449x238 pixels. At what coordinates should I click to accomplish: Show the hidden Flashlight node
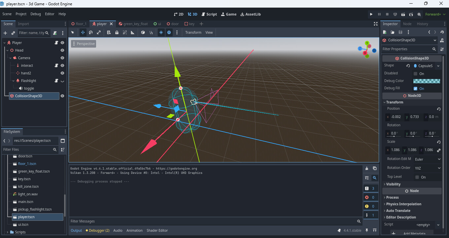coord(62,81)
